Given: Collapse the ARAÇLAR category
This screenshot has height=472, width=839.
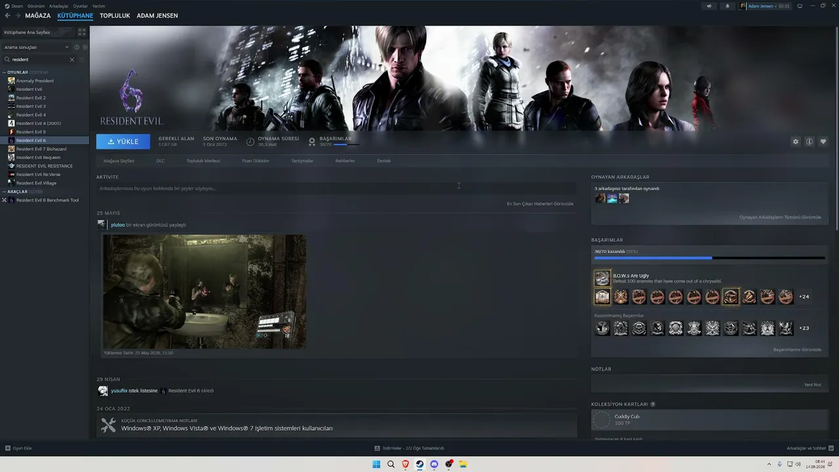Looking at the screenshot, I should (x=5, y=191).
